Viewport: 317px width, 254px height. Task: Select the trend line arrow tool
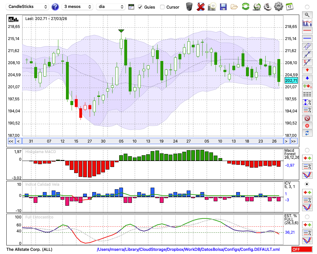307,54
